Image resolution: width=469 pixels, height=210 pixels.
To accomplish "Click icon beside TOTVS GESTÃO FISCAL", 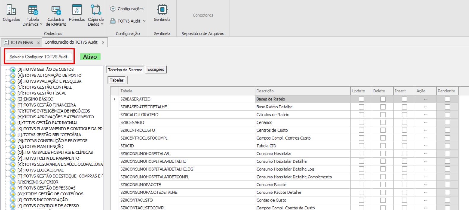I will click(13, 93).
